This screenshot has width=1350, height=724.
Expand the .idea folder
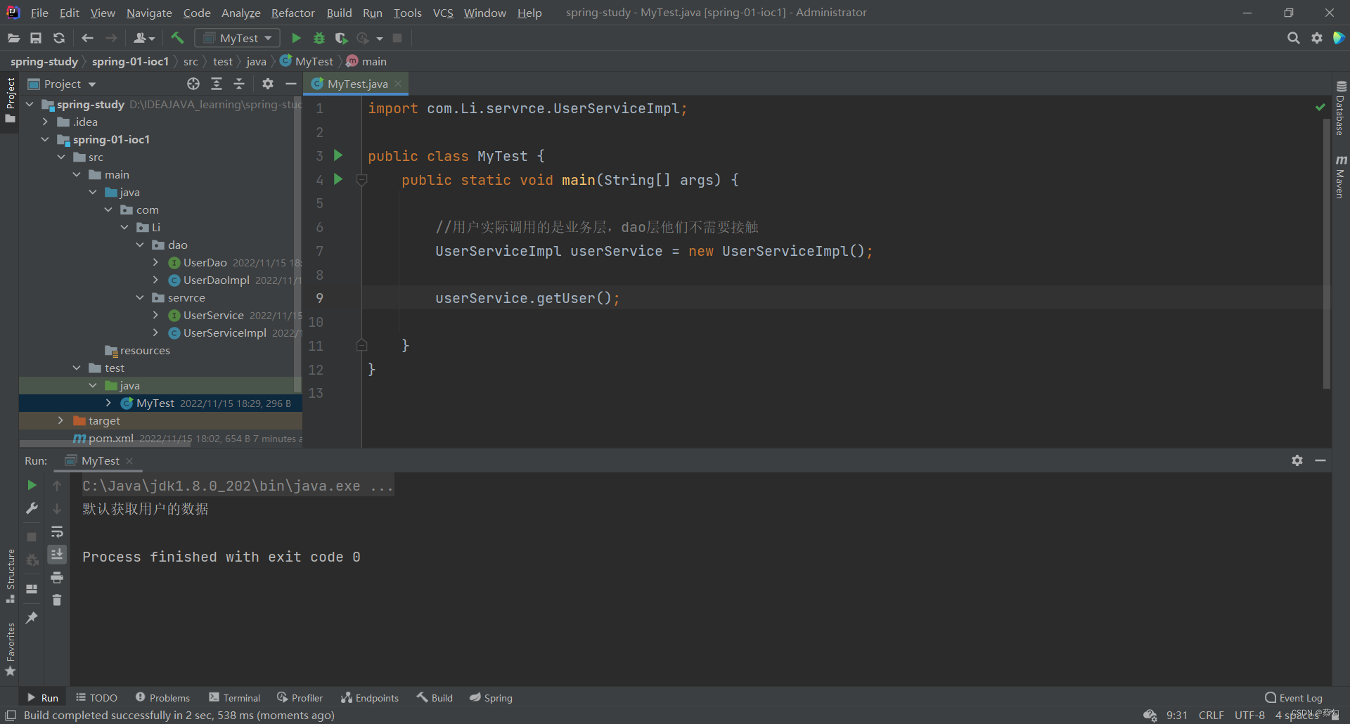[45, 122]
